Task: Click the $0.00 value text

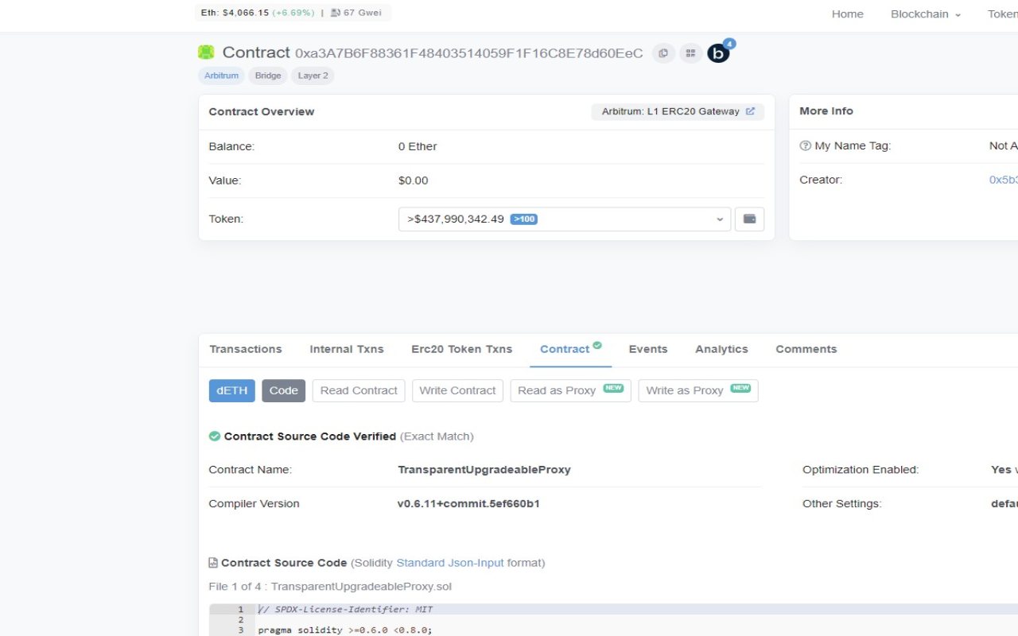Action: click(x=414, y=180)
